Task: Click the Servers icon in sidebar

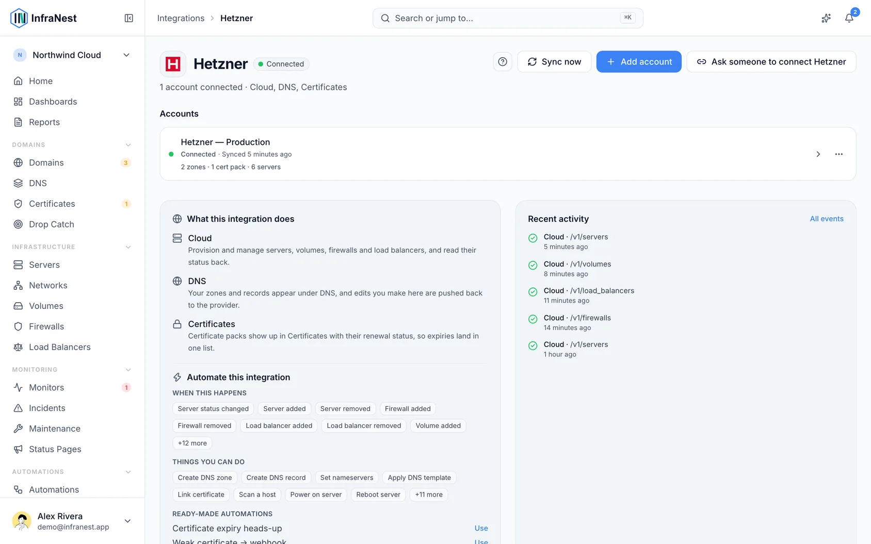Action: (18, 265)
